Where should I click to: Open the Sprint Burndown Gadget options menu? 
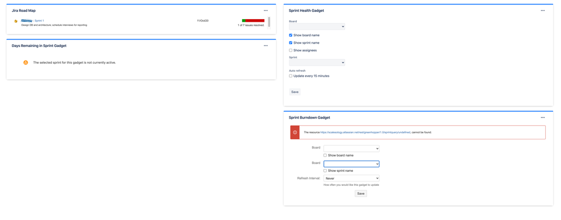(x=543, y=118)
